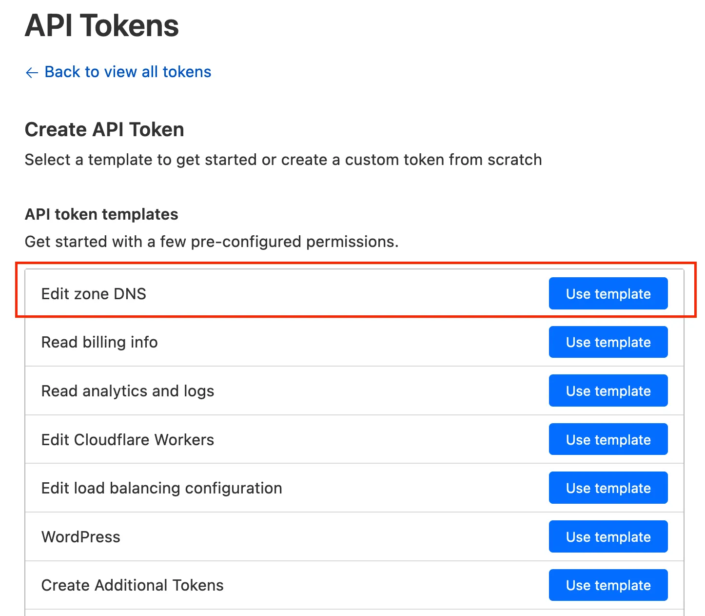Click the WordPress template label
Screen dimensions: 705x616
(81, 537)
